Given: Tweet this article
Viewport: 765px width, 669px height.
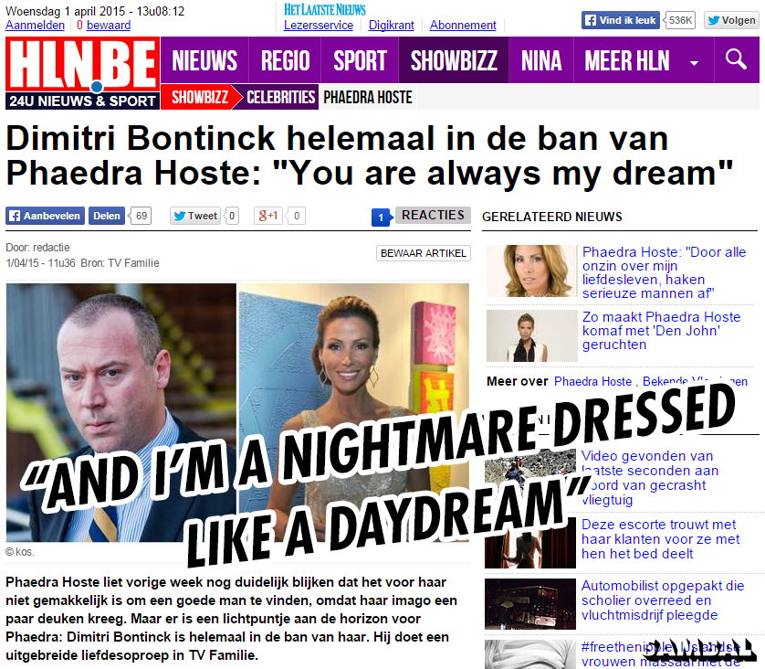Looking at the screenshot, I should 195,216.
